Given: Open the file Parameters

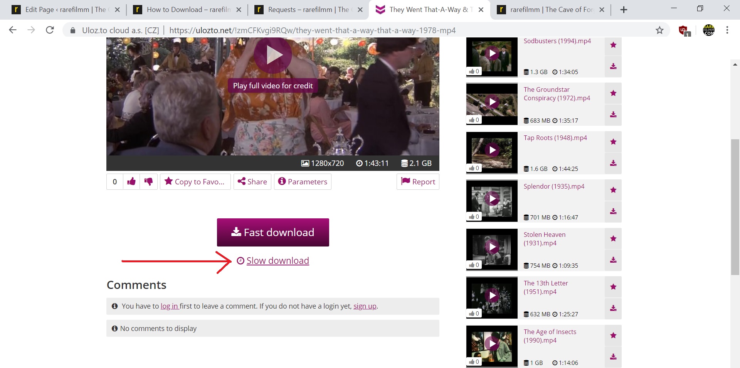Looking at the screenshot, I should click(x=303, y=182).
